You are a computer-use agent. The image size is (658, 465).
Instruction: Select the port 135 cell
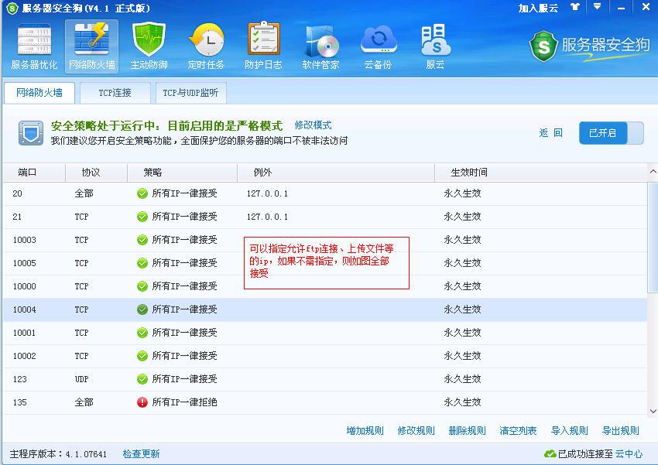19,402
